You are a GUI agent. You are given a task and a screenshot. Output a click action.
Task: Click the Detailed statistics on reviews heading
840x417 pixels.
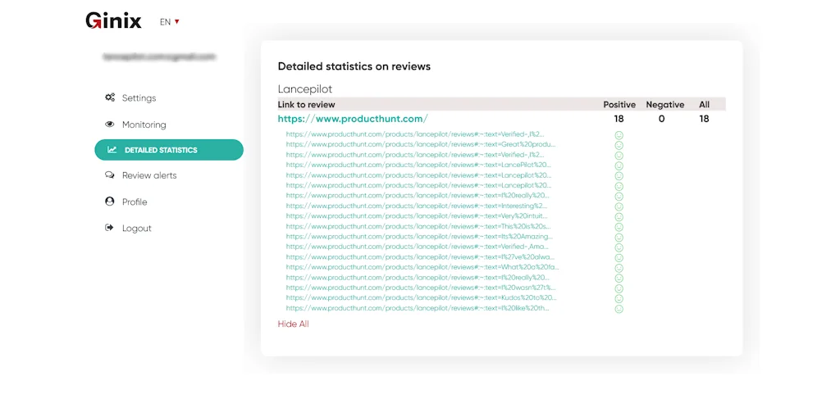[354, 66]
